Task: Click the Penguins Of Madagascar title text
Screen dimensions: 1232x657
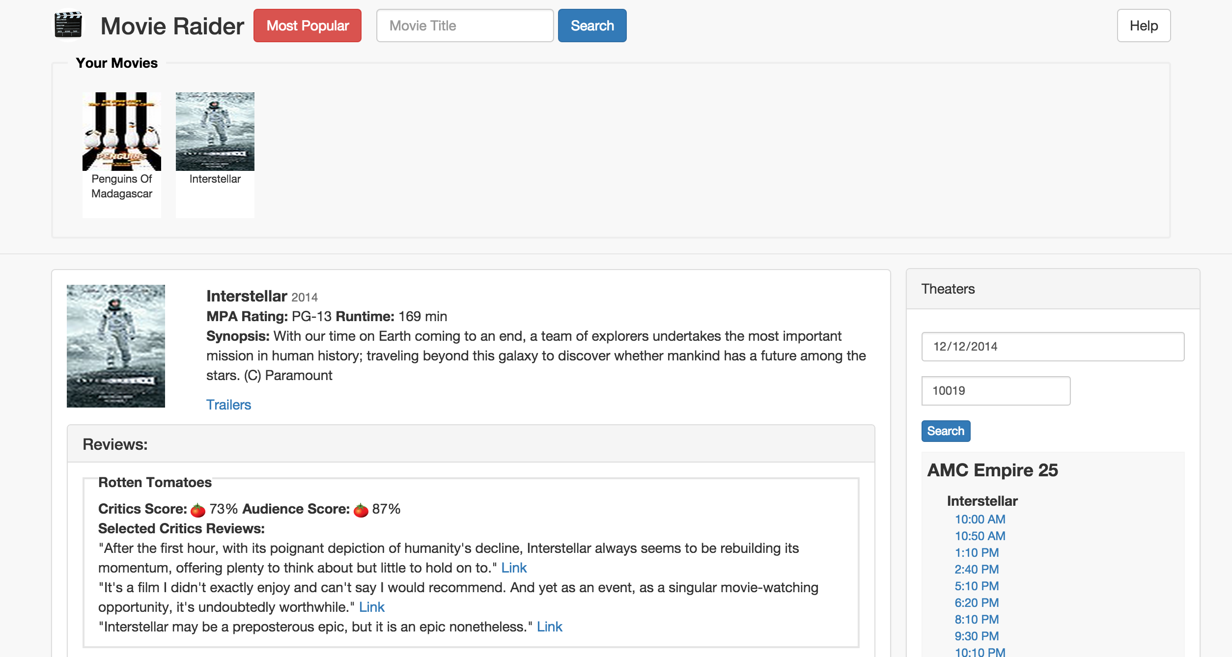Action: tap(122, 186)
